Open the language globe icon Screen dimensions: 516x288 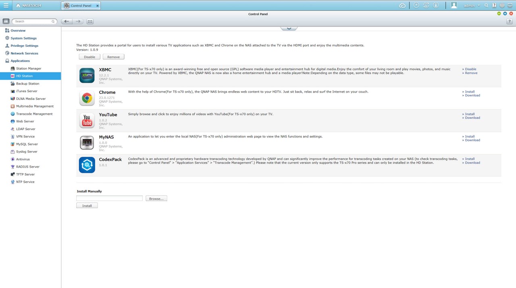pos(502,6)
